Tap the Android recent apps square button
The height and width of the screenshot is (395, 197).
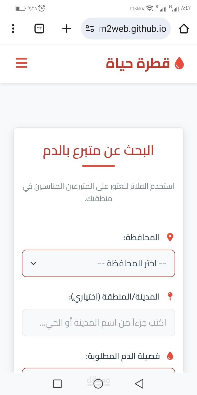tap(57, 383)
